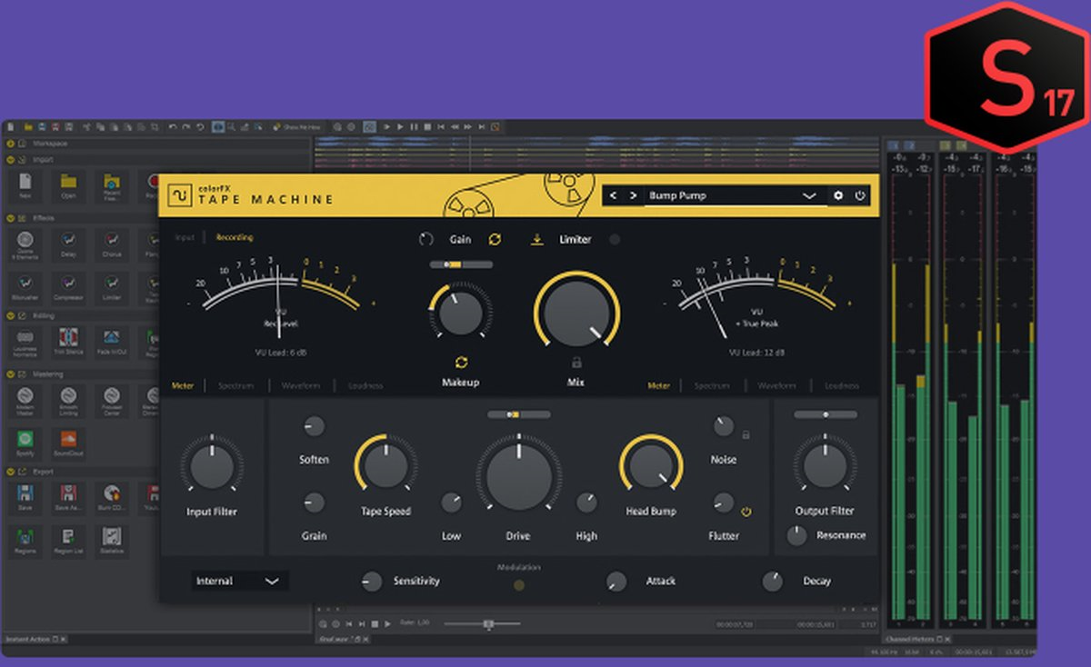
Task: Switch left meter to Spectrum tab
Action: coord(235,386)
